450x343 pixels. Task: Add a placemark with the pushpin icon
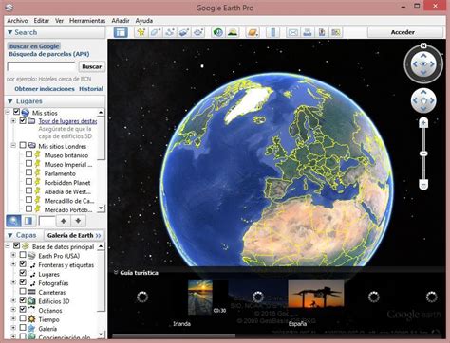141,32
